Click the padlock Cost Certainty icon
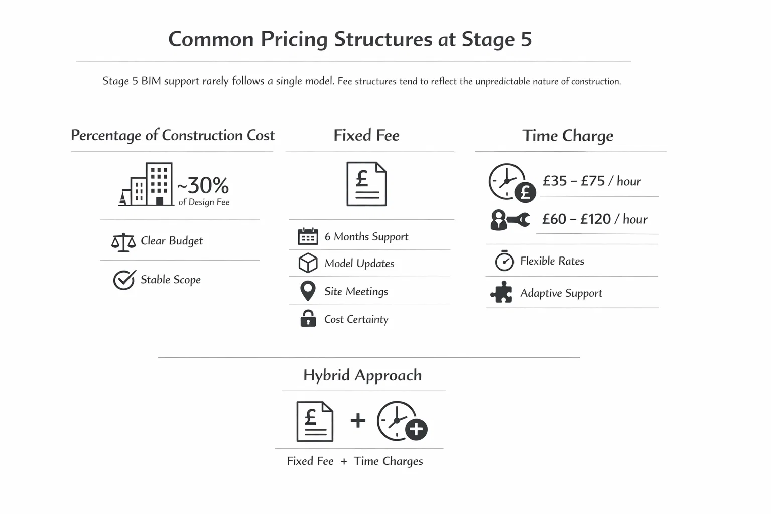This screenshot has width=771, height=514. click(308, 319)
